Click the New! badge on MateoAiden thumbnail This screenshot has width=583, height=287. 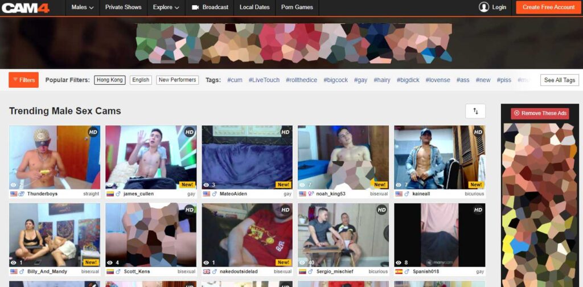[283, 184]
